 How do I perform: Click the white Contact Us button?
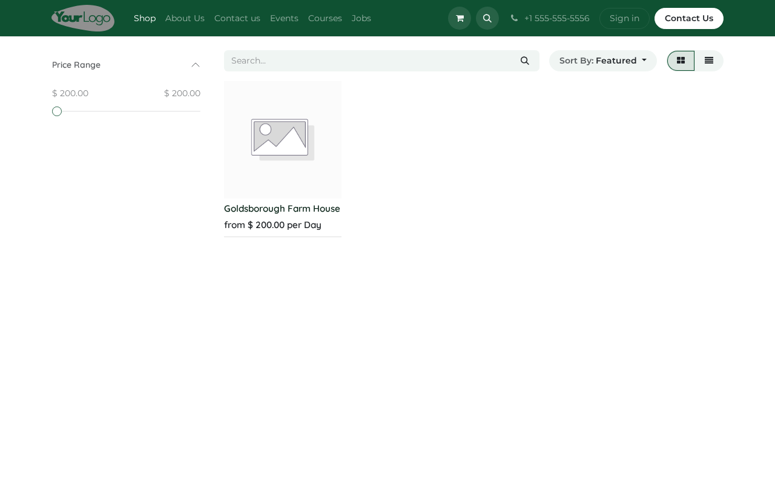[x=689, y=18]
